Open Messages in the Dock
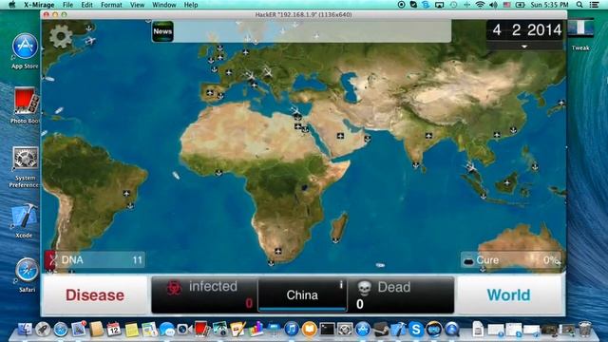Viewport: 608px width, 342px height. (167, 330)
